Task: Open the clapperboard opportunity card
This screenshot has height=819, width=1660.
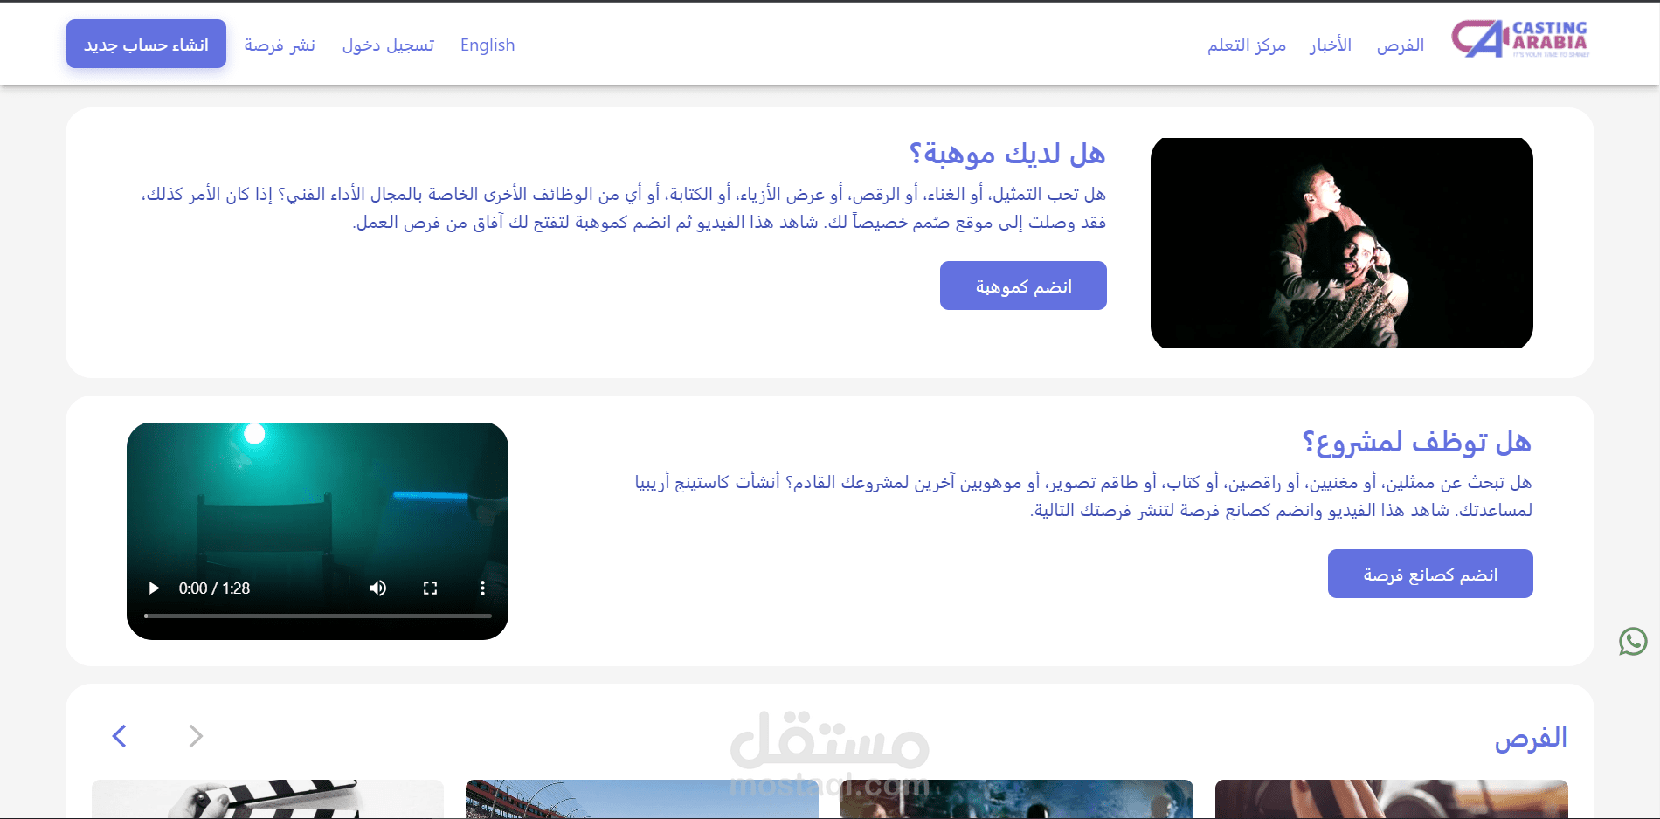Action: pyautogui.click(x=267, y=799)
